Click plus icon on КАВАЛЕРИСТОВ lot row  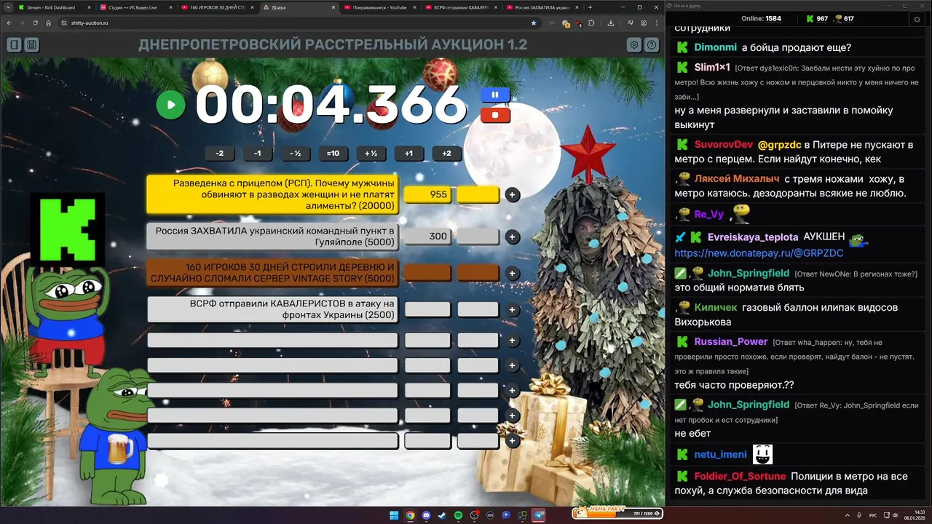513,309
